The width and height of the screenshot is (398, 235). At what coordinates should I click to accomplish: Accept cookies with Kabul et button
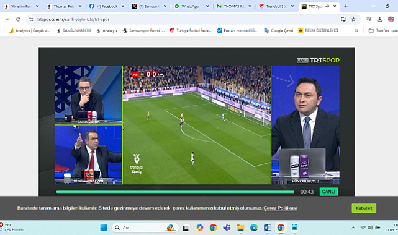point(364,208)
